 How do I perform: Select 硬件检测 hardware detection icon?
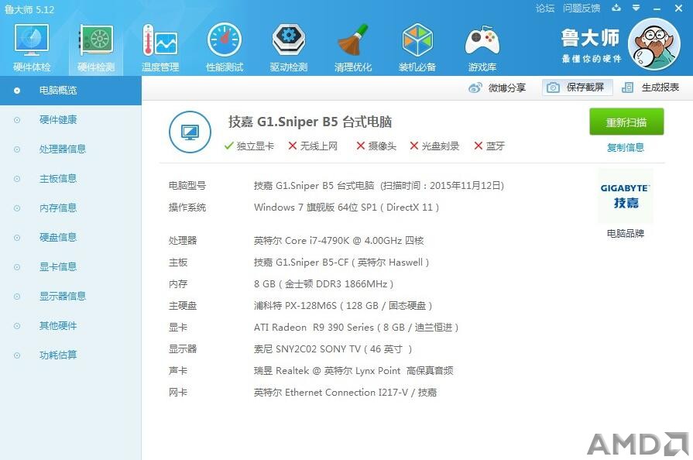(96, 48)
